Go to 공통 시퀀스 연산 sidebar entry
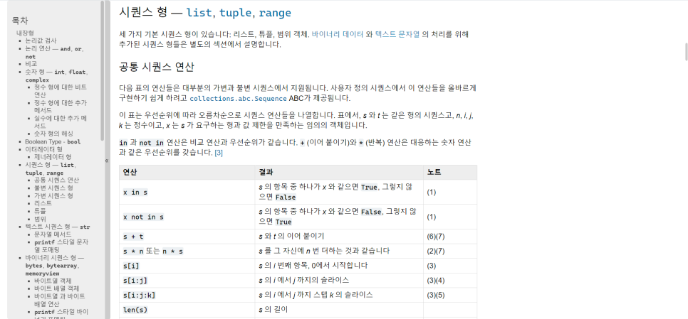Screen dimensions: 688x319 click(x=56, y=180)
